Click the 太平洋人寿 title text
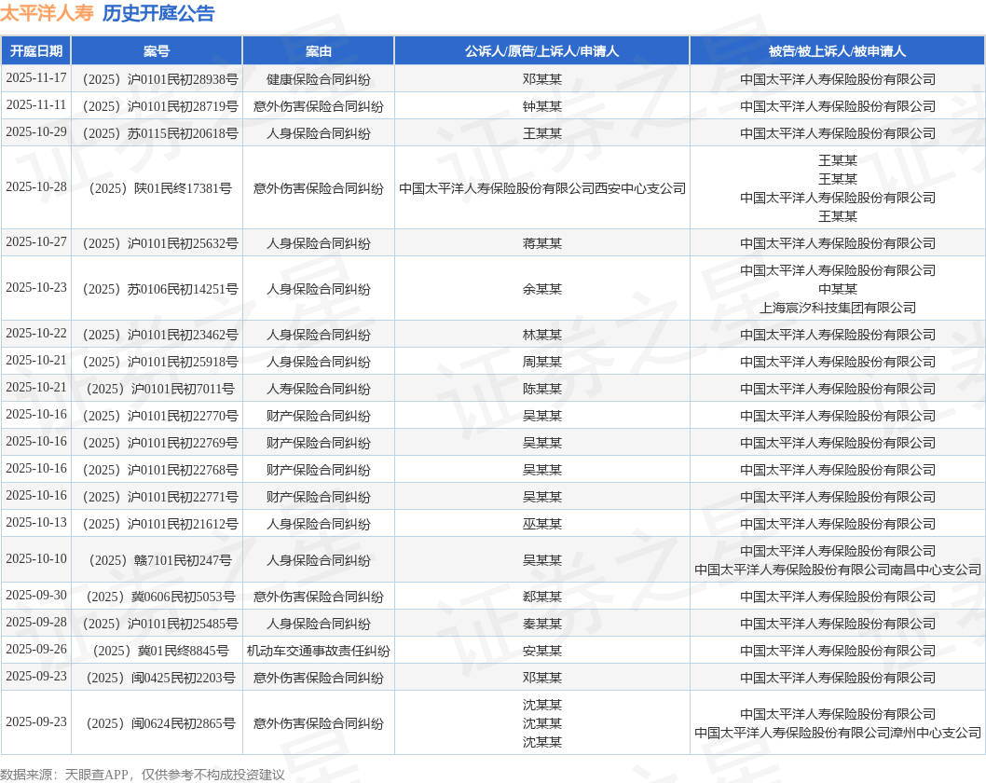Screen dimensions: 986x783 [48, 12]
